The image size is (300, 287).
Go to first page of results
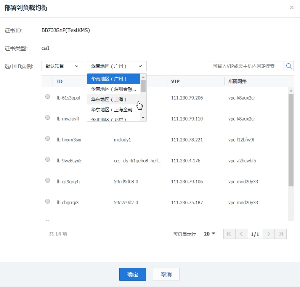(x=229, y=234)
